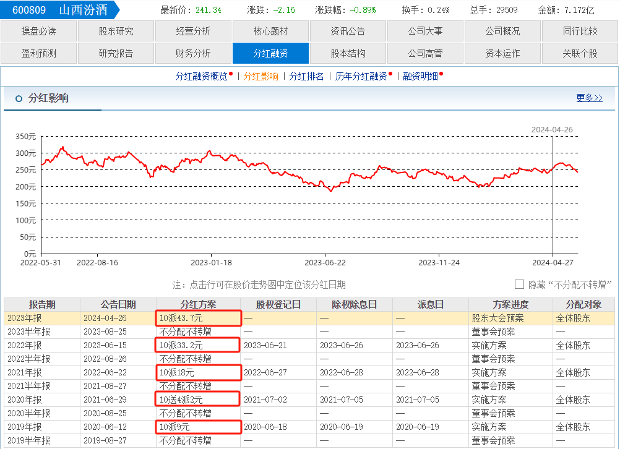Open the 关联个股 tab
Screen dimensions: 620x449
[x=580, y=53]
